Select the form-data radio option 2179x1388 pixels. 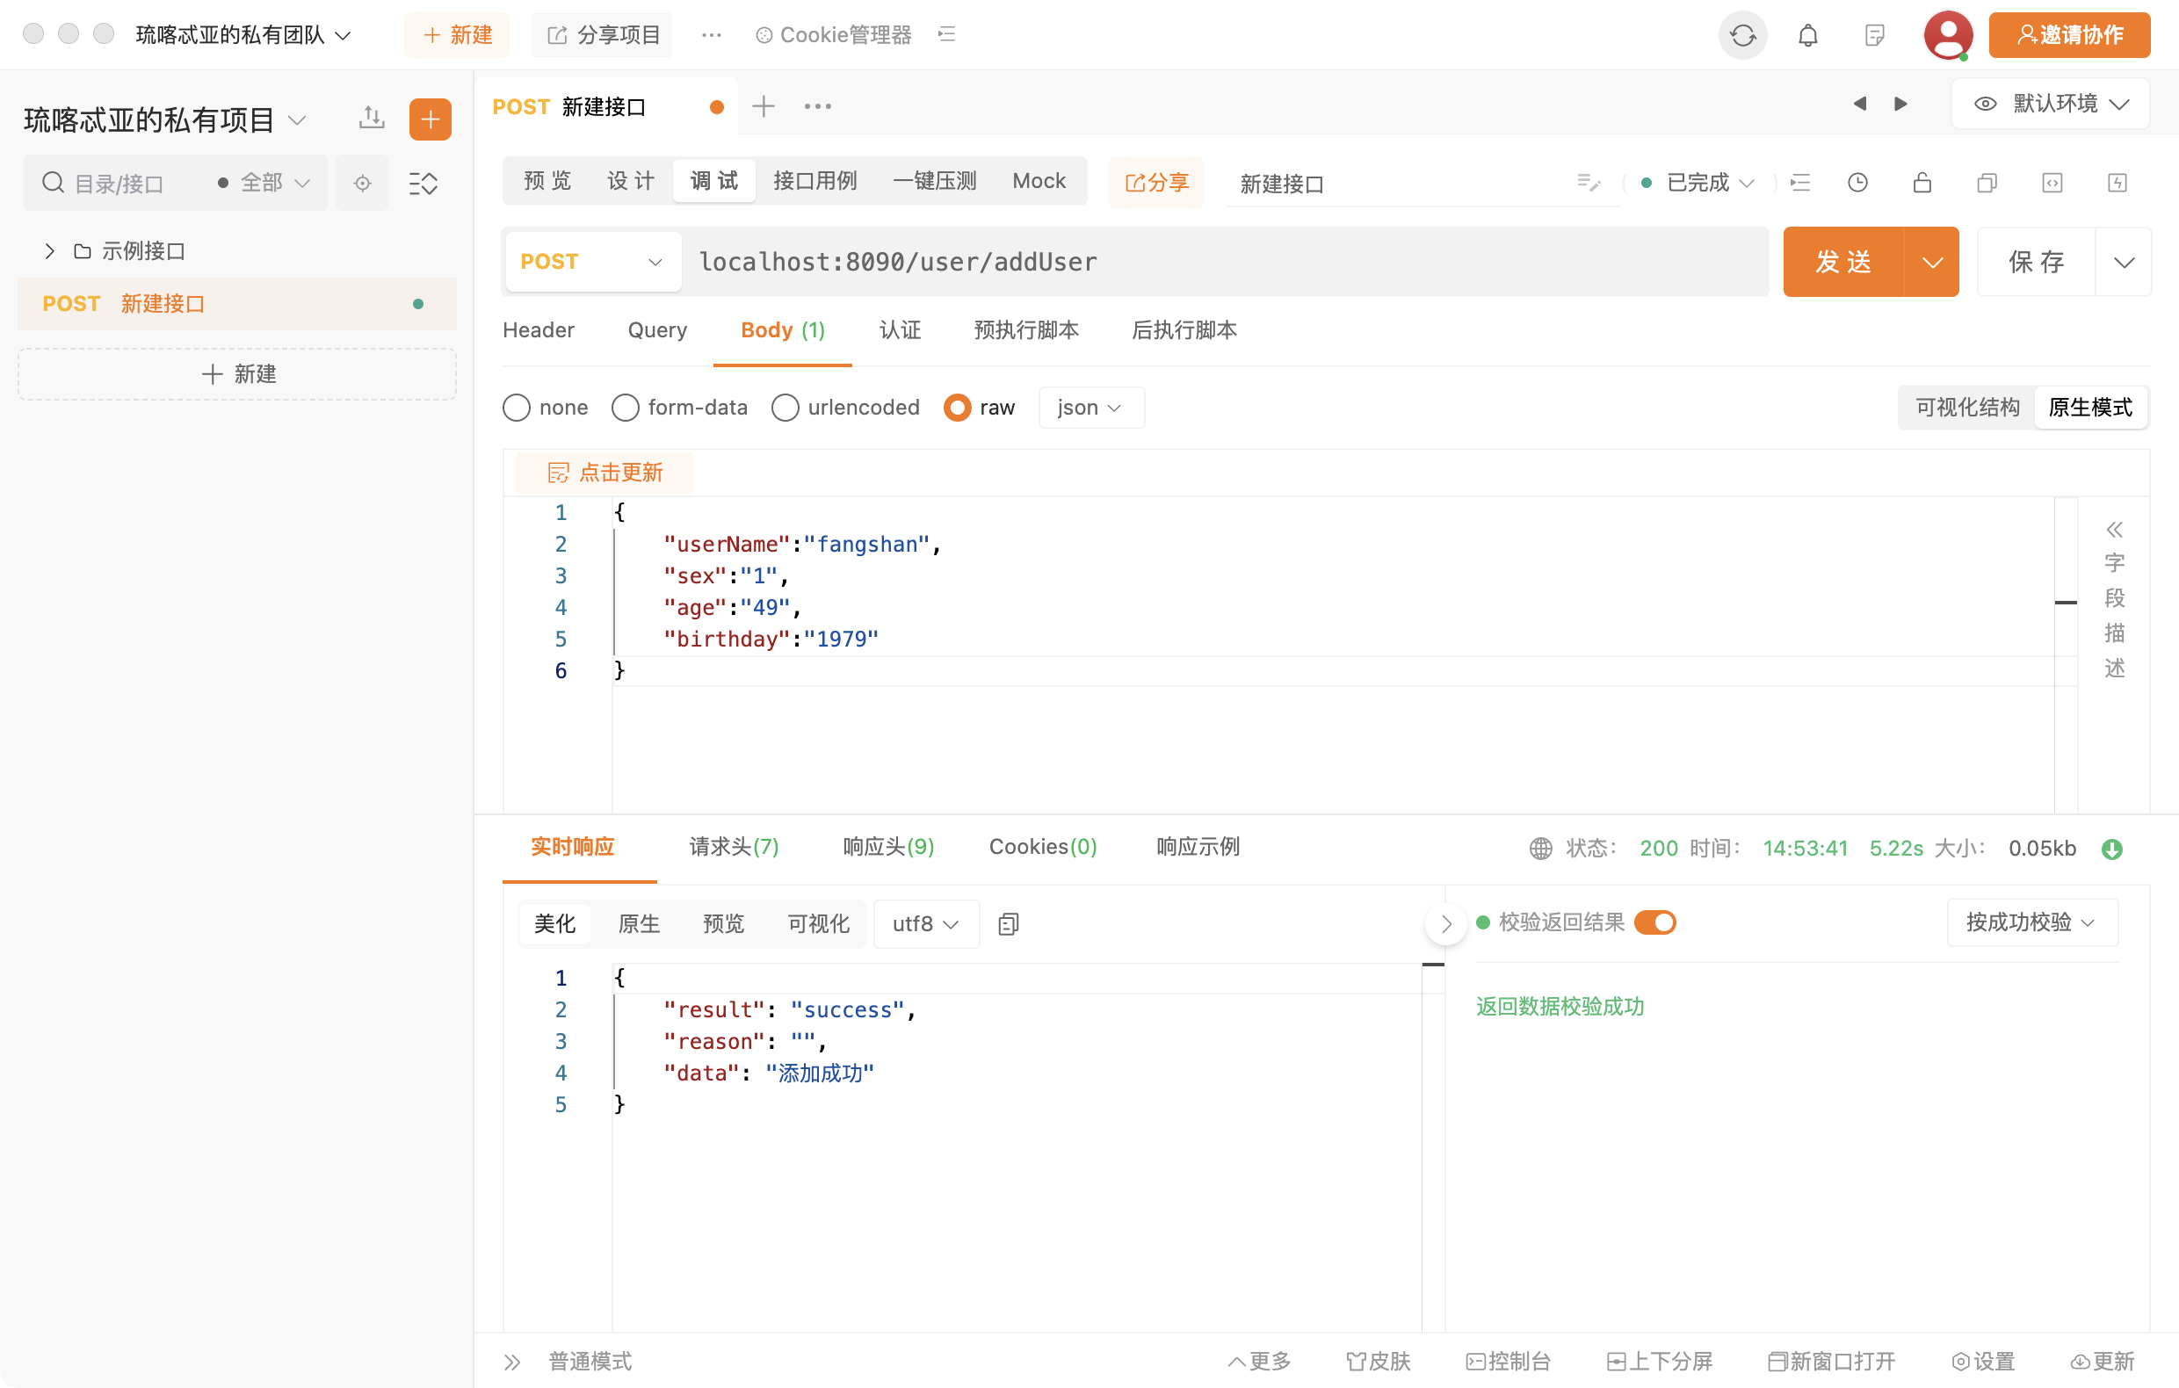tap(625, 408)
